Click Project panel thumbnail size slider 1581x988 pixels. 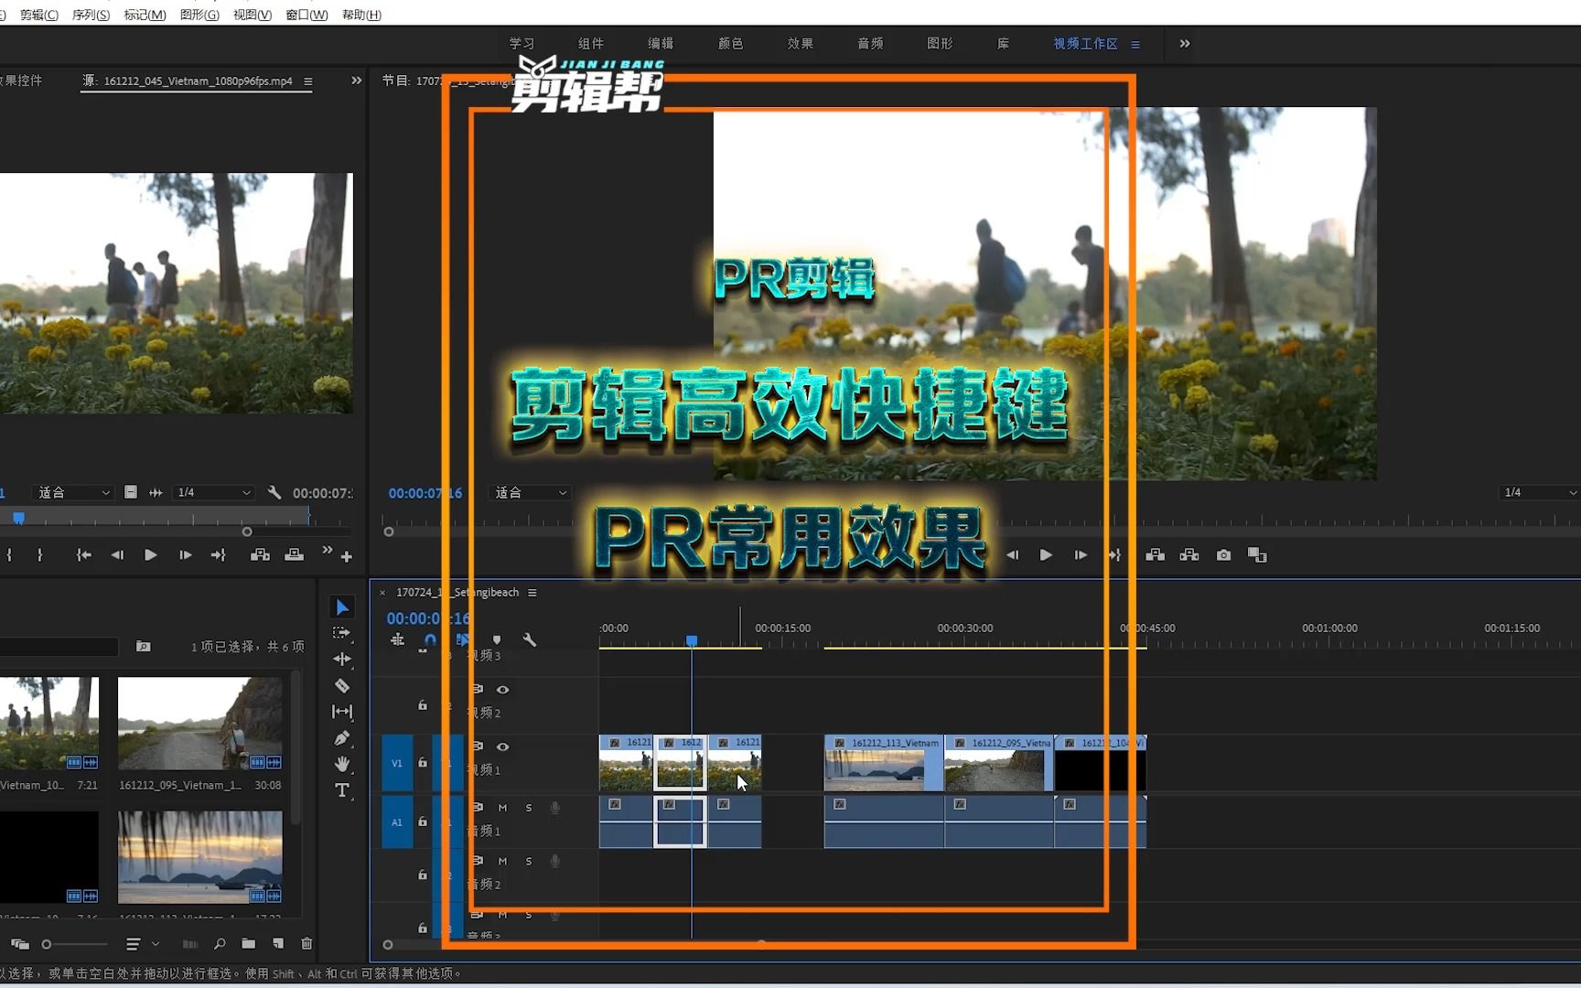tap(75, 944)
